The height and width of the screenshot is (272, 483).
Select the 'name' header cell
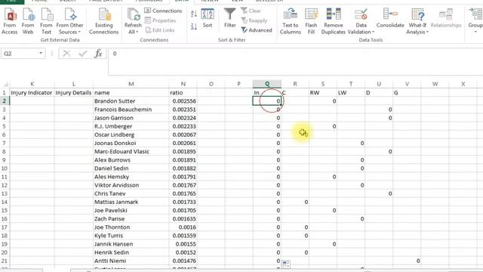(131, 92)
